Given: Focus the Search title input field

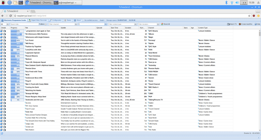Looking at the screenshot, I should (x=24, y=24).
